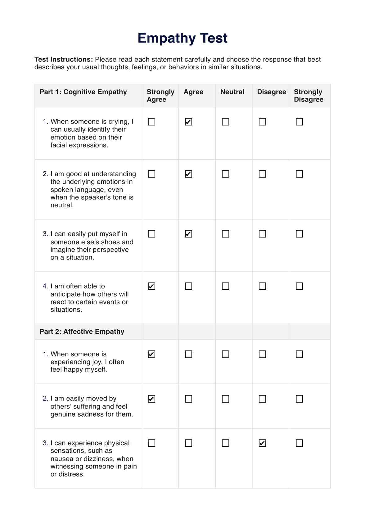Check Strongly Disagree for spoken language emotions statement
This screenshot has width=365, height=506.
click(x=299, y=174)
